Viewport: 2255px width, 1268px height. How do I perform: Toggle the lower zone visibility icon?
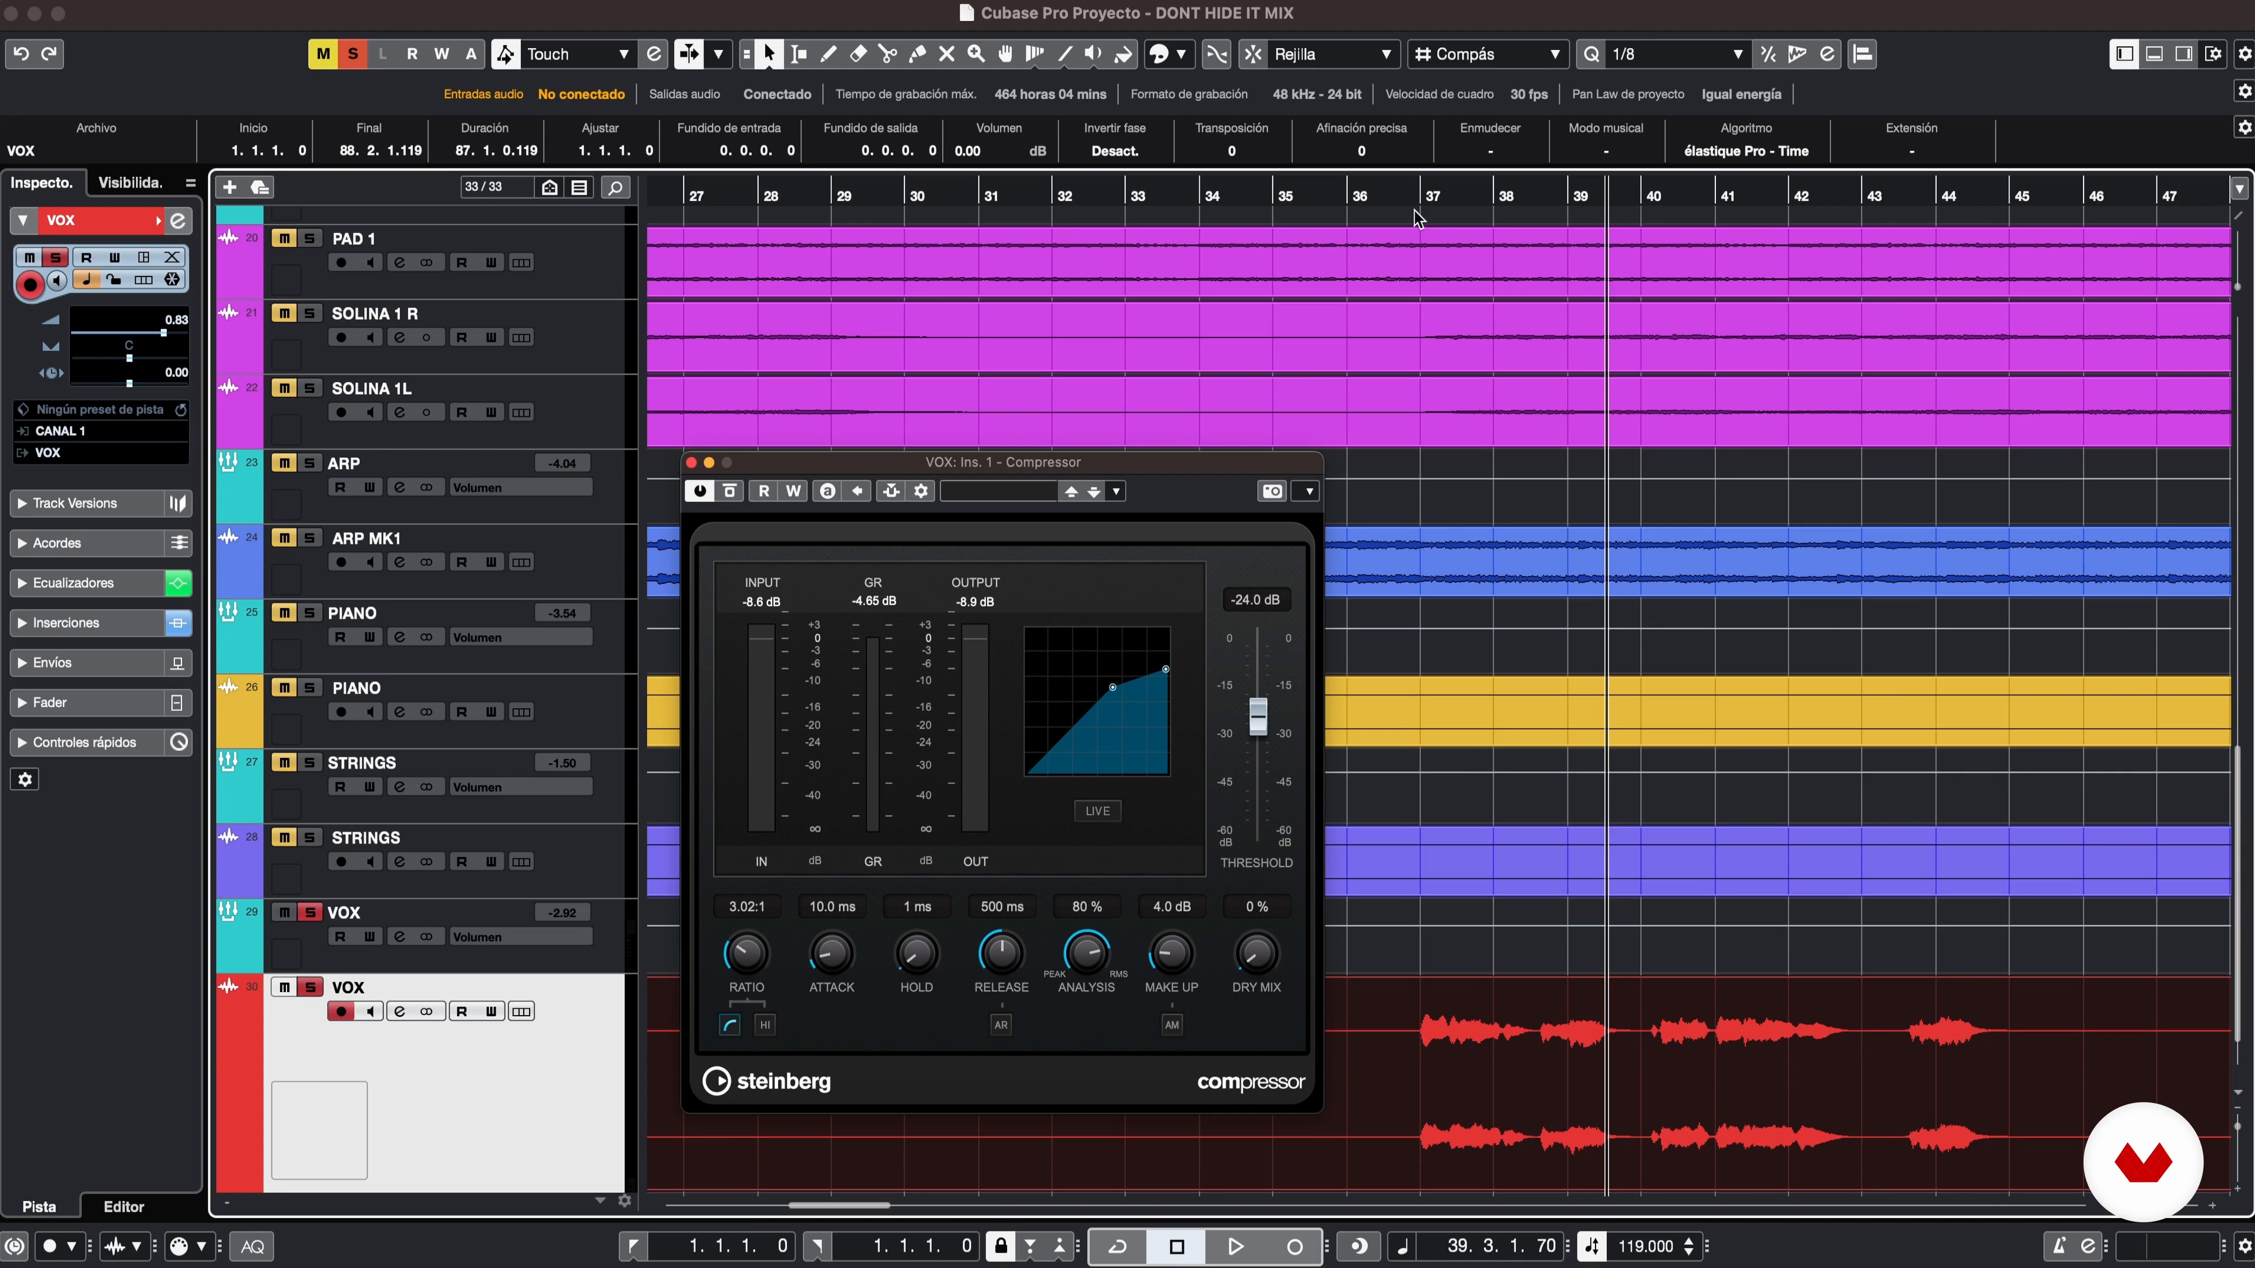2155,54
